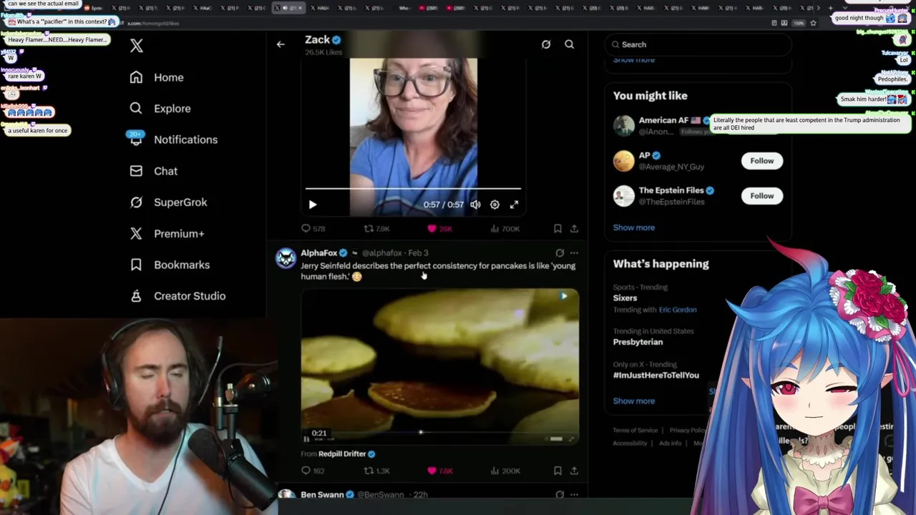This screenshot has height=515, width=916.
Task: Open Creator Studio
Action: click(177, 296)
